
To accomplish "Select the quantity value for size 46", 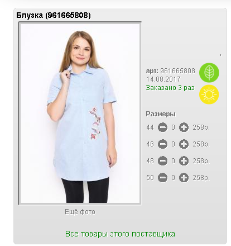I will pyautogui.click(x=174, y=144).
